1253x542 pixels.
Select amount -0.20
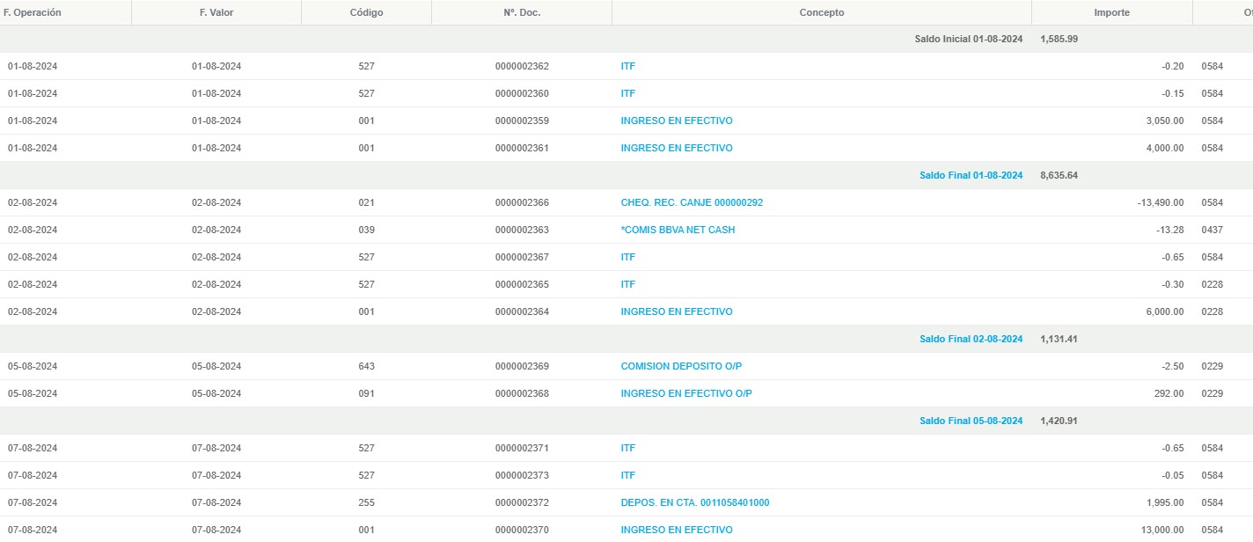pyautogui.click(x=1173, y=66)
